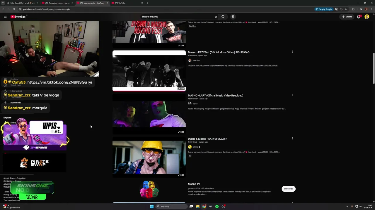Click the Kayoo channel name
Screen dimensions: 375x210
(x=195, y=104)
